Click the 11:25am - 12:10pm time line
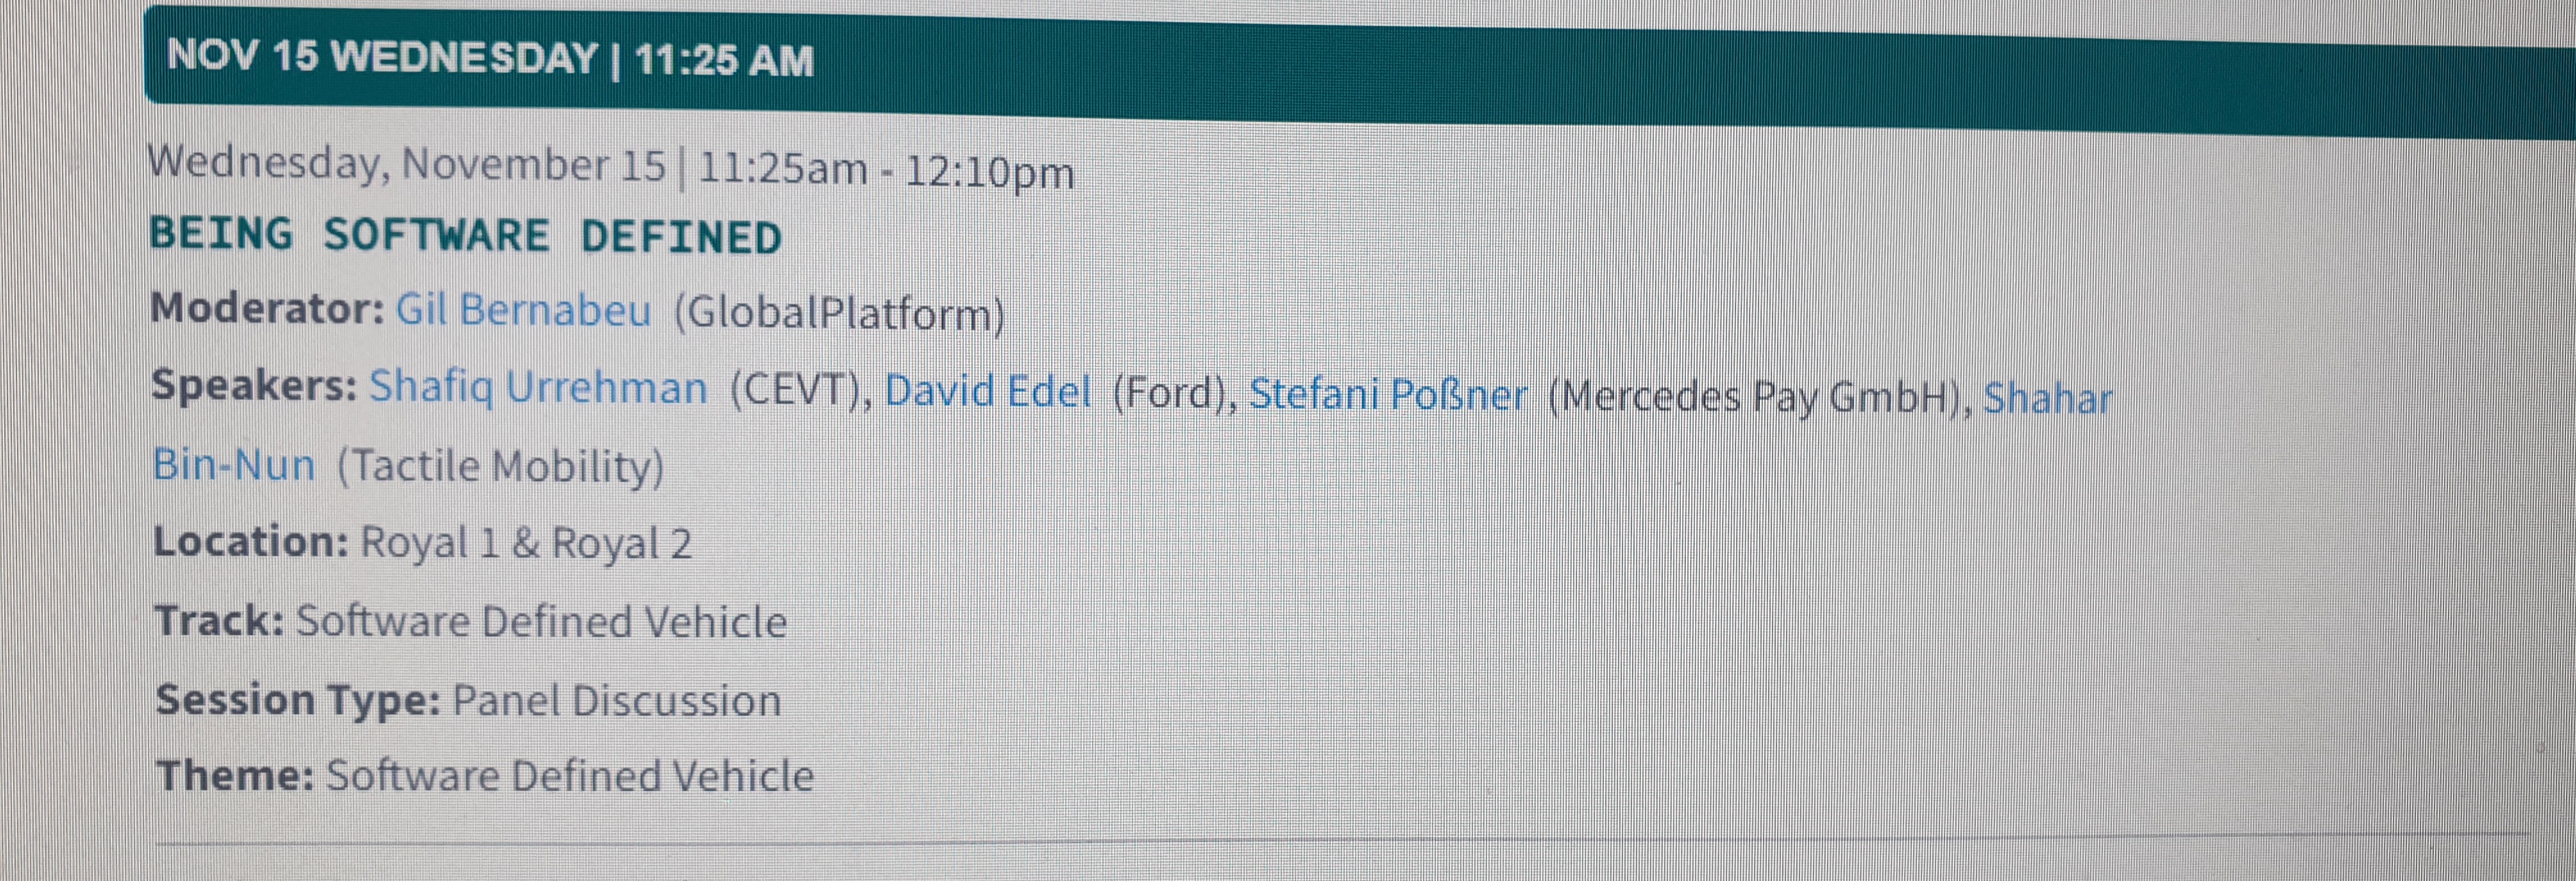 (886, 170)
